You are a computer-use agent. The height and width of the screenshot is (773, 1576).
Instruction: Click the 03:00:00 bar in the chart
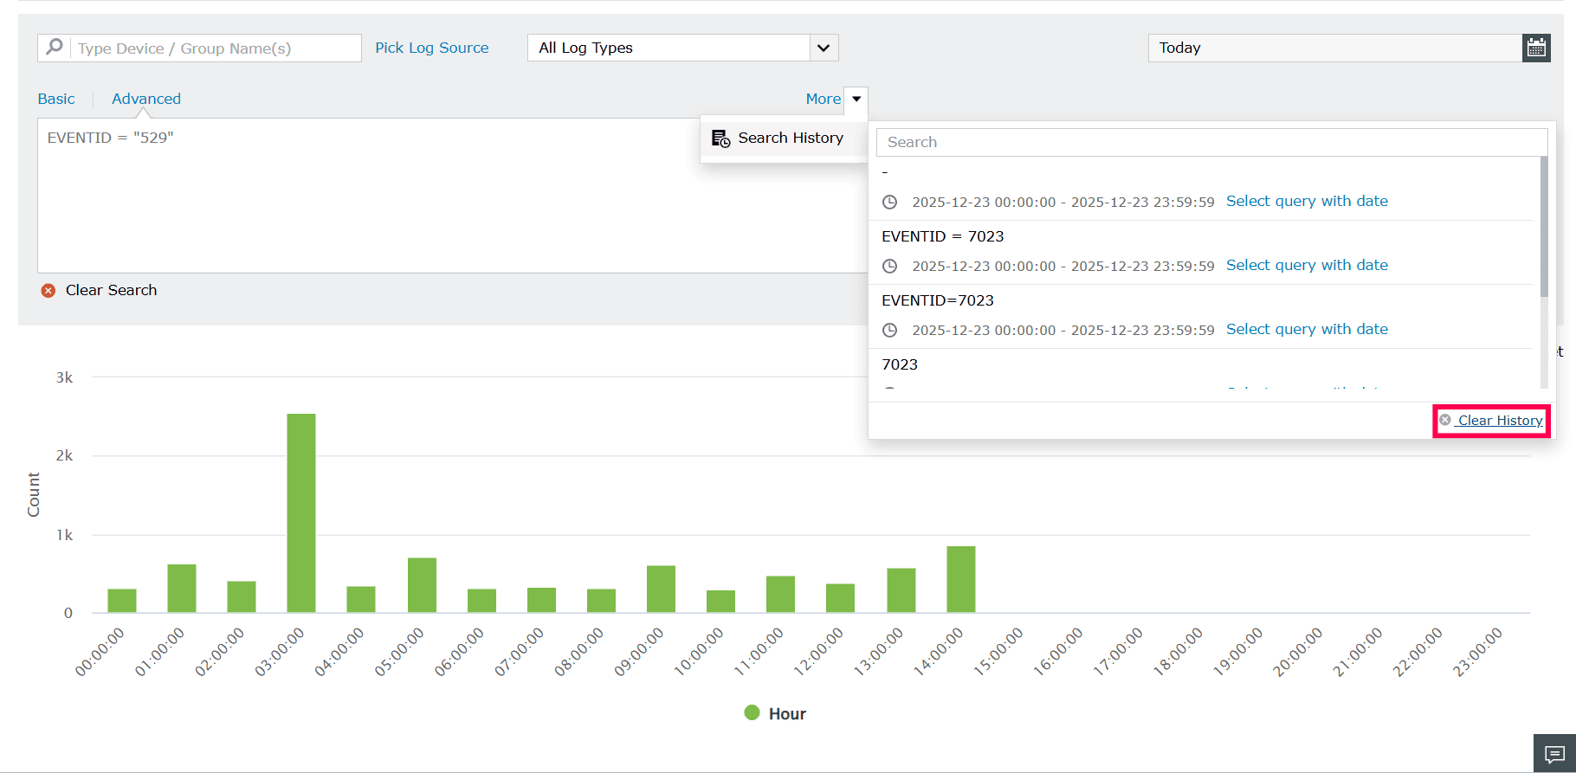301,512
